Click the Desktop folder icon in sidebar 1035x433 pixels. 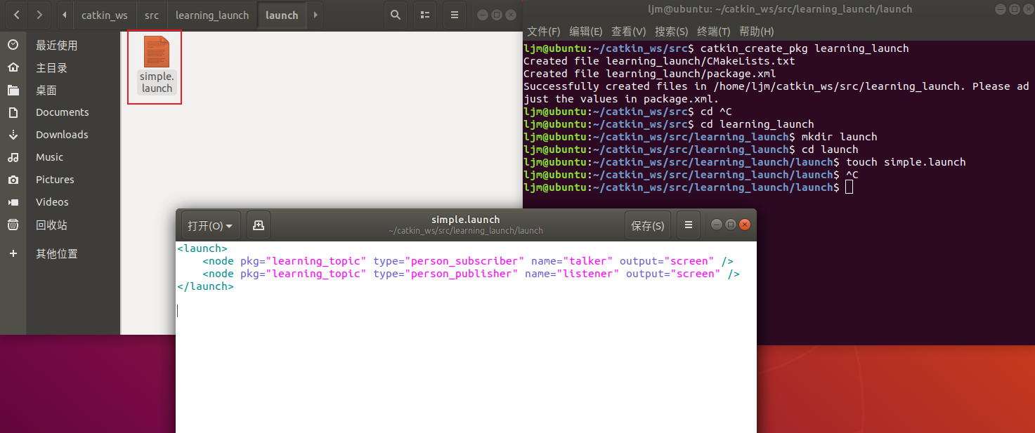coord(13,90)
